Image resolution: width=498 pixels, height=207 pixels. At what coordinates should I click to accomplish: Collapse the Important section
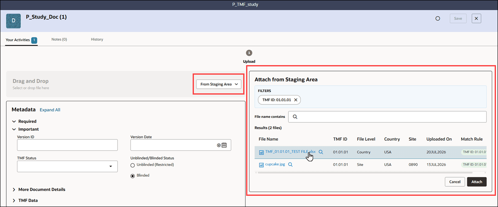14,129
